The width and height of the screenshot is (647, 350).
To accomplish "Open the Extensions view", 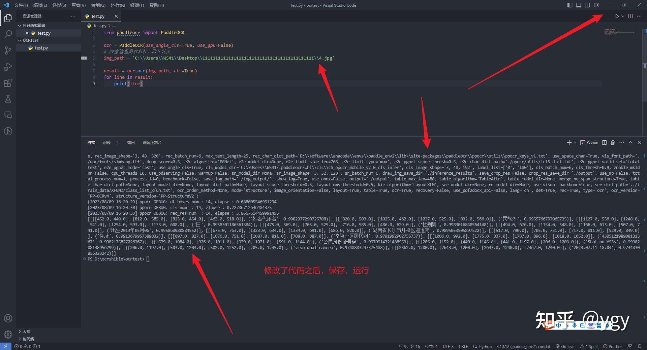I will click(x=8, y=83).
